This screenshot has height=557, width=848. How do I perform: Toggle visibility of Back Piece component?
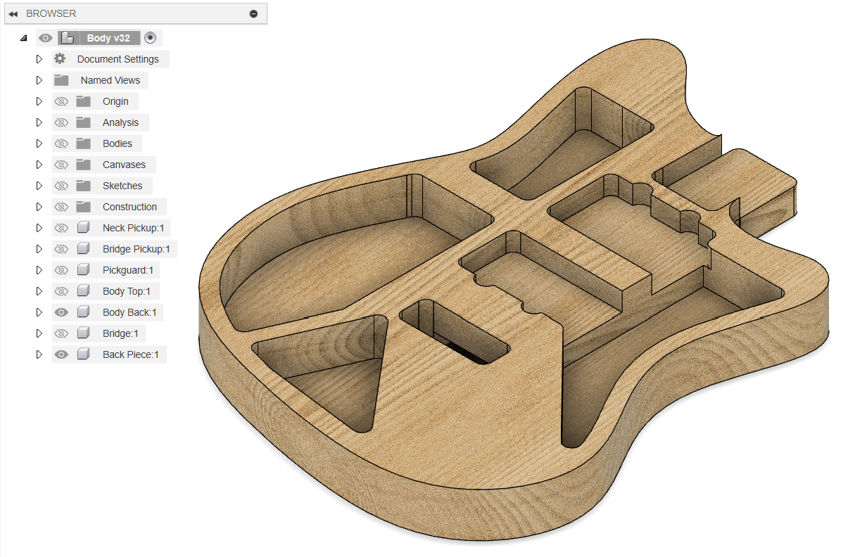[x=61, y=354]
